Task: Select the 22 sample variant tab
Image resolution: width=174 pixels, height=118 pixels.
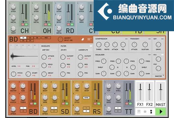Action: [30, 38]
